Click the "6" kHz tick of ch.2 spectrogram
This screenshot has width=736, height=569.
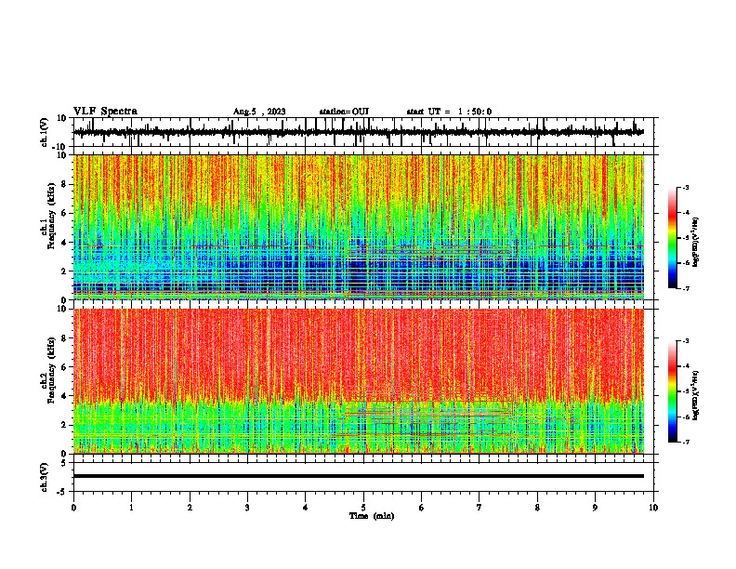65,367
